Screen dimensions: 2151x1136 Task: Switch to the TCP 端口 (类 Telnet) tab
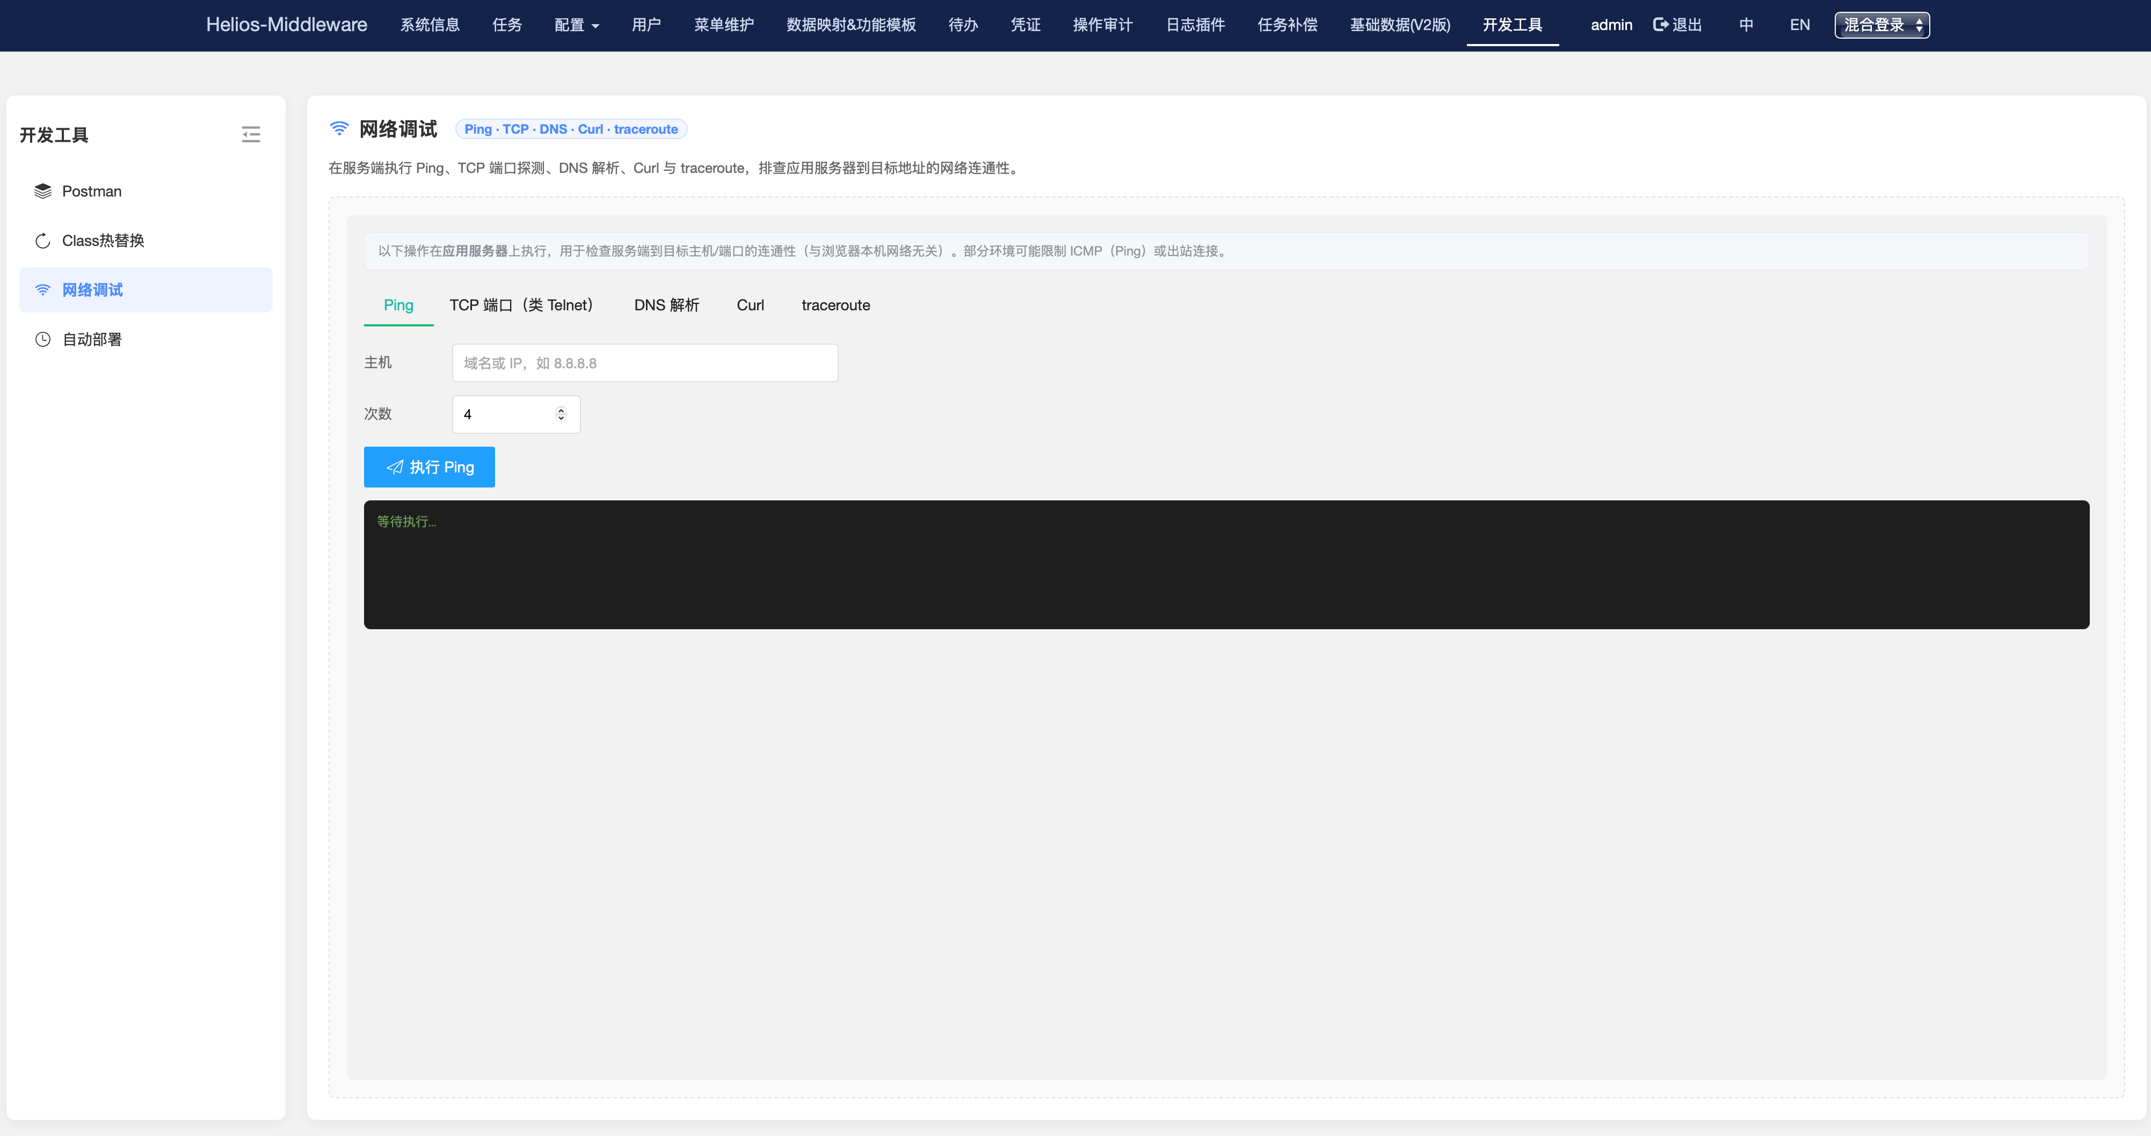click(521, 305)
